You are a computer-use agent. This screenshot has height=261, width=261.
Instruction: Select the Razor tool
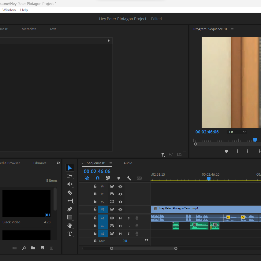70,193
